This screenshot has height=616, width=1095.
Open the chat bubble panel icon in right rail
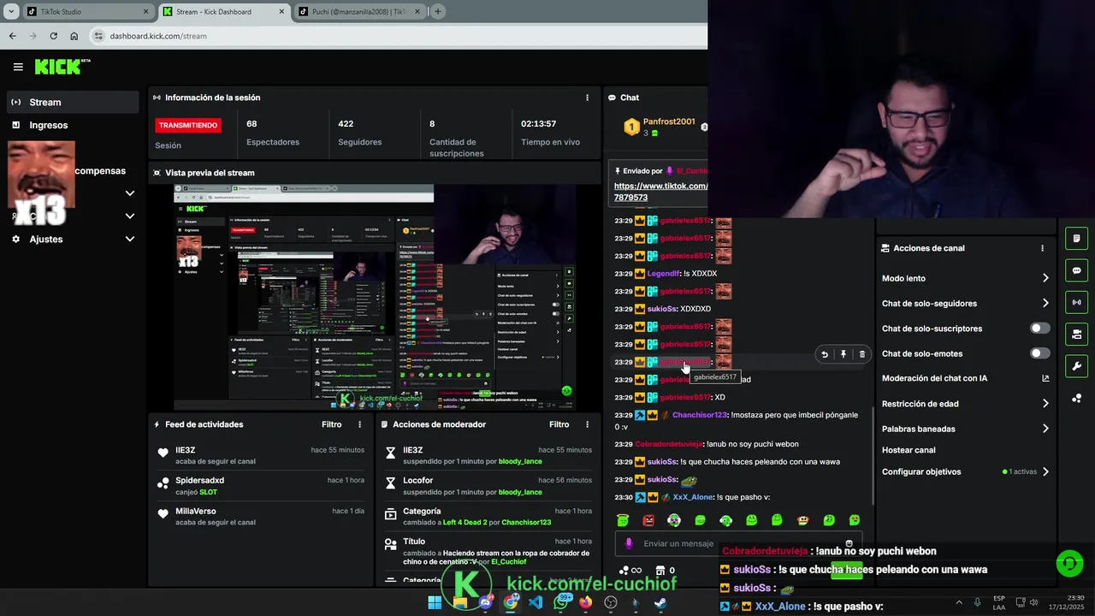click(x=1076, y=270)
